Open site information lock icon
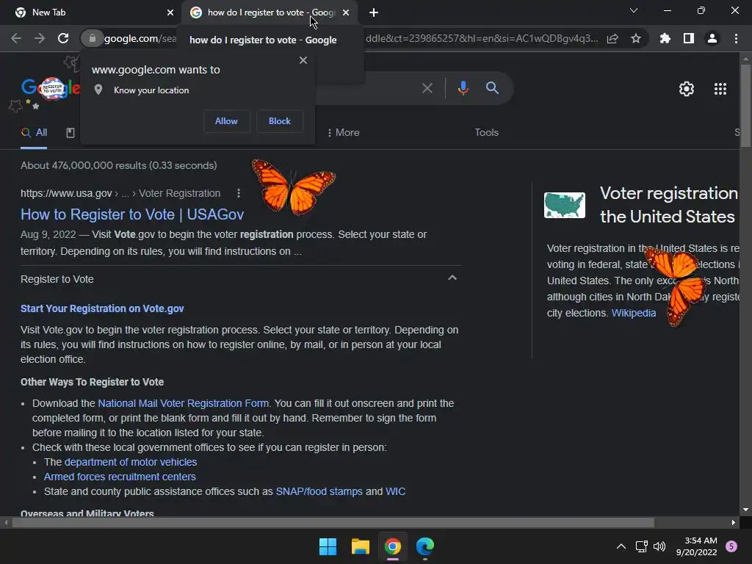Screen dimensions: 752x564 (92, 38)
